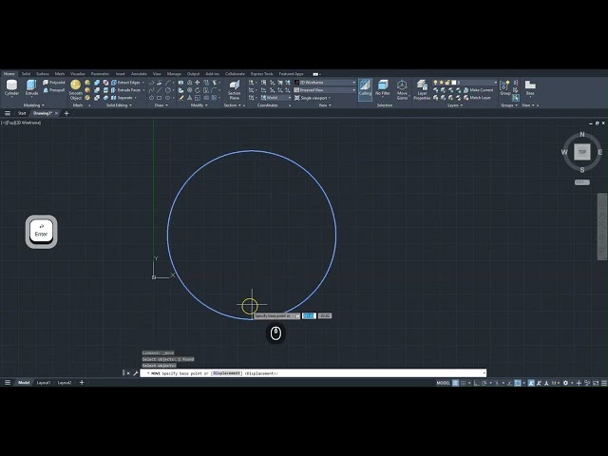Toggle ortho mode in status bar
Image resolution: width=608 pixels, height=456 pixels.
477,383
